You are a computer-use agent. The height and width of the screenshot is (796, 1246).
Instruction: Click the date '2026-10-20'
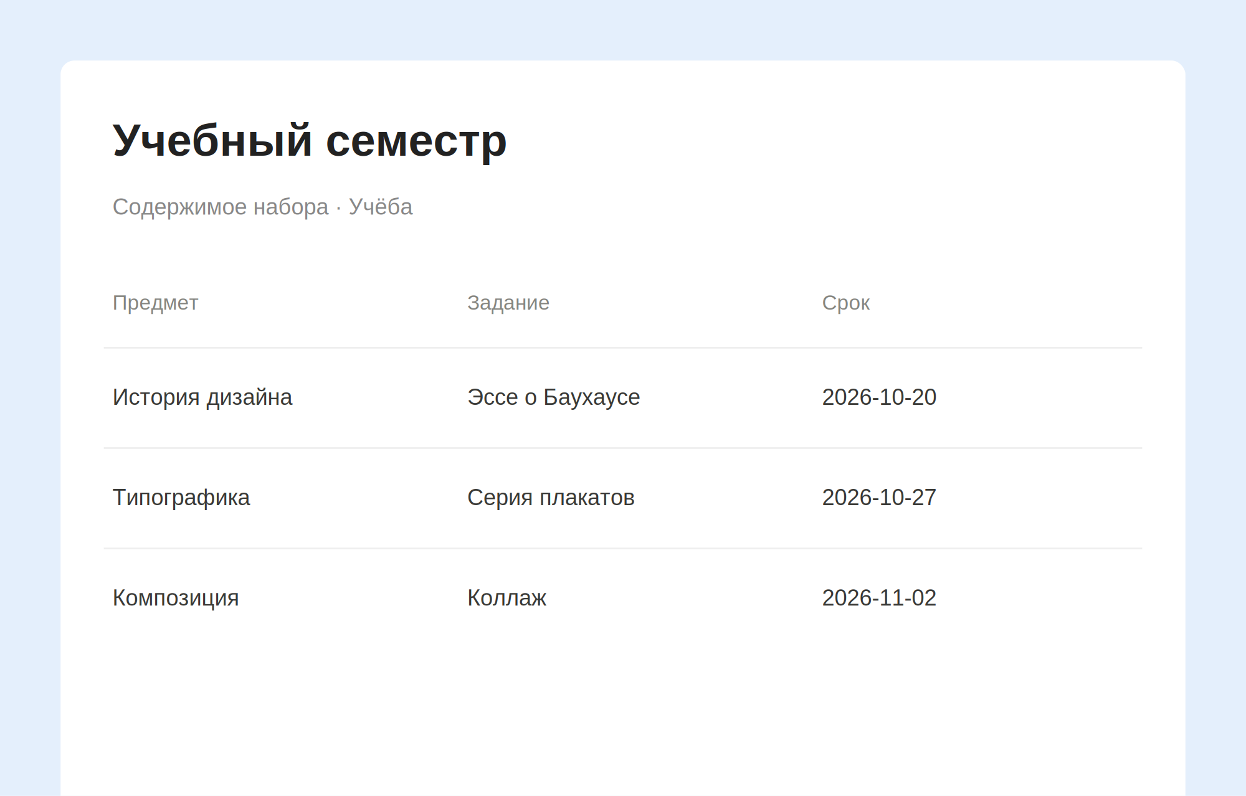pos(879,397)
